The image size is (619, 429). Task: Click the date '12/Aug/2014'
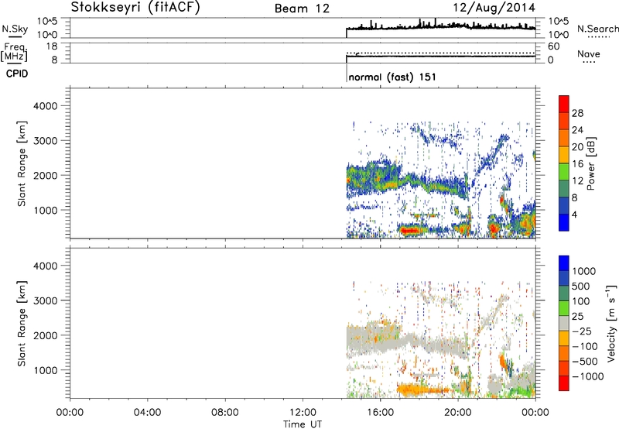tap(494, 8)
